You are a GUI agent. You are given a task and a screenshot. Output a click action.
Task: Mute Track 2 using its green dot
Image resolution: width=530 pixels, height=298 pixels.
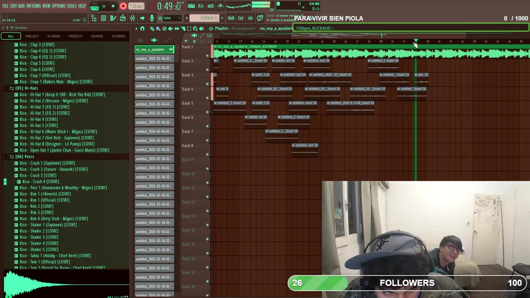[207, 70]
